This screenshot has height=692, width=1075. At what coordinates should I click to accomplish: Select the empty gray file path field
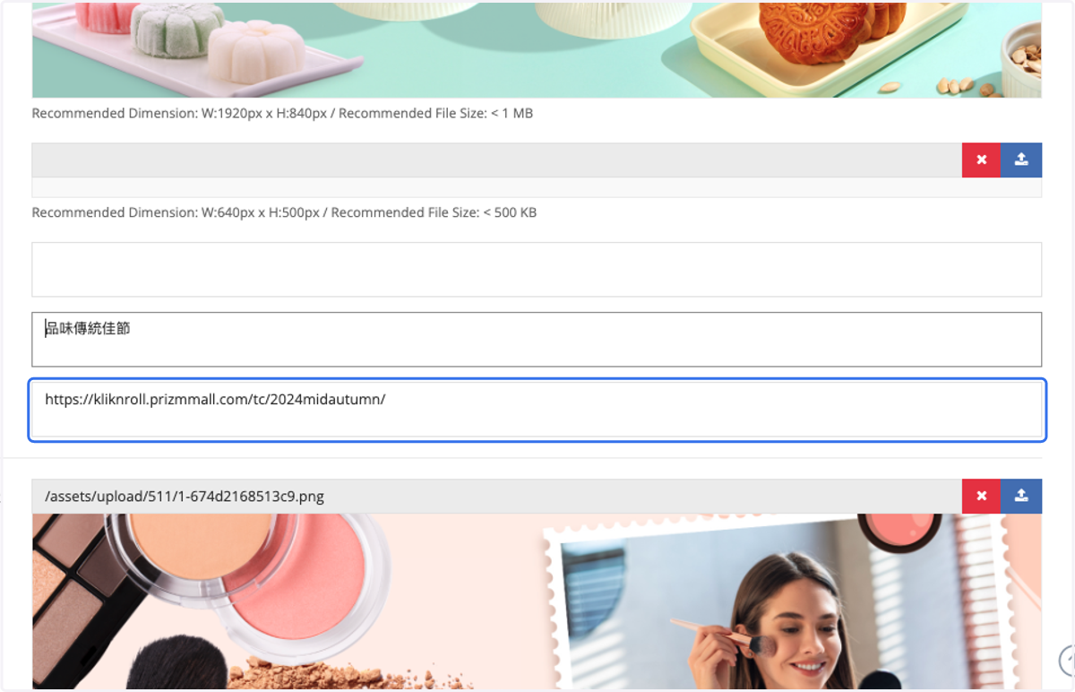click(x=497, y=160)
